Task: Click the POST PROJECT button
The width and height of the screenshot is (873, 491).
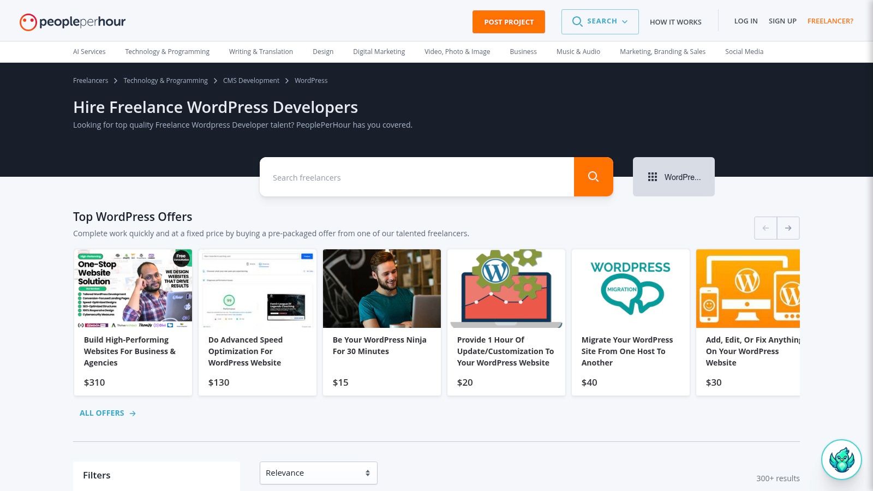Action: (x=508, y=22)
